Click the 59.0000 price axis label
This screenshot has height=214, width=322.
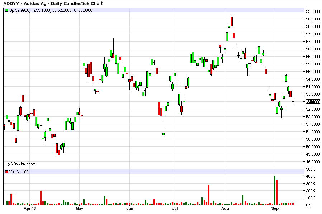(x=313, y=11)
